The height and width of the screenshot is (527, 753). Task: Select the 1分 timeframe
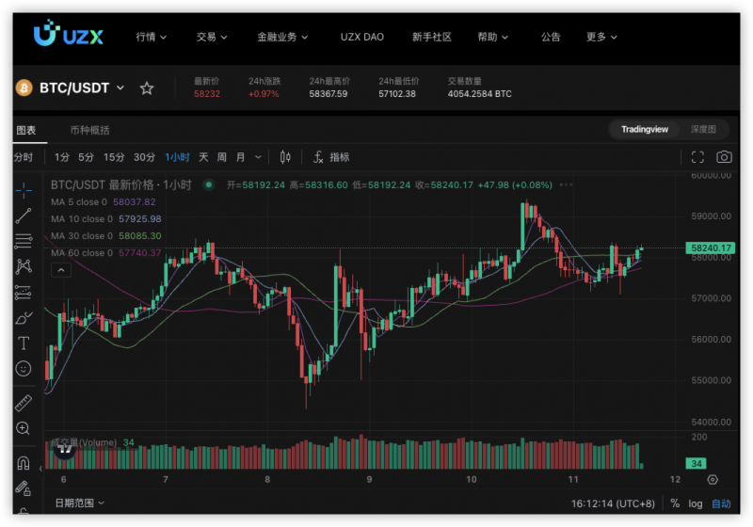click(x=61, y=157)
